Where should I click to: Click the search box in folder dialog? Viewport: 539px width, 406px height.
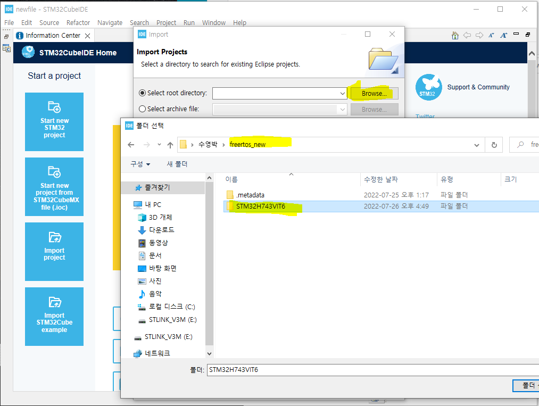click(524, 145)
